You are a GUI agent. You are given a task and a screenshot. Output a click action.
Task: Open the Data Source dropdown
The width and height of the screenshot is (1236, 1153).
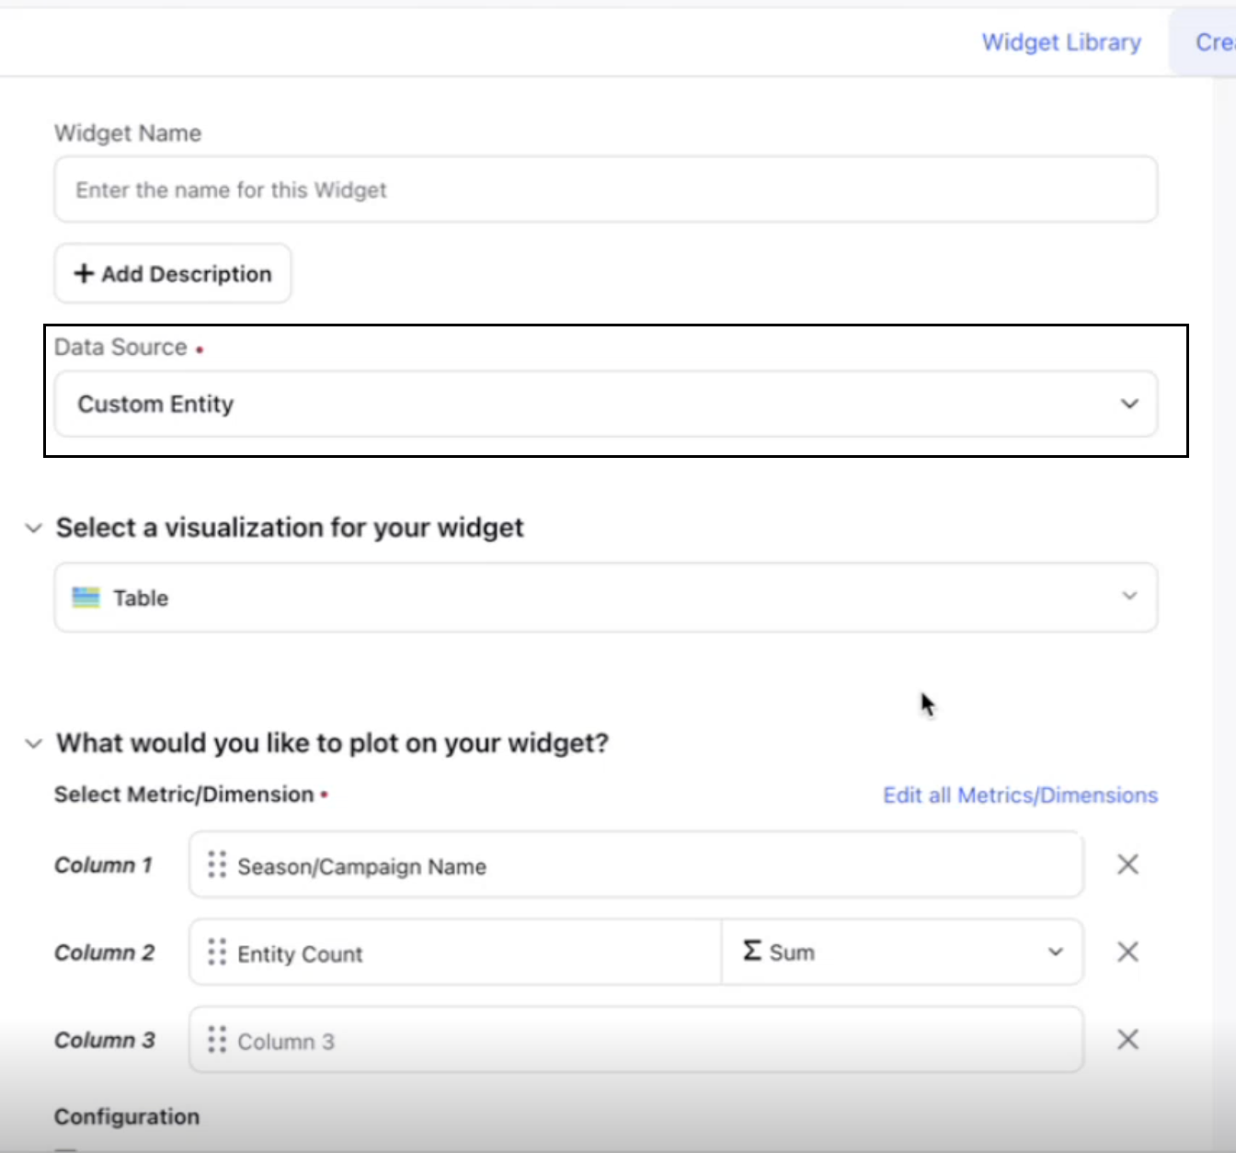click(x=606, y=404)
